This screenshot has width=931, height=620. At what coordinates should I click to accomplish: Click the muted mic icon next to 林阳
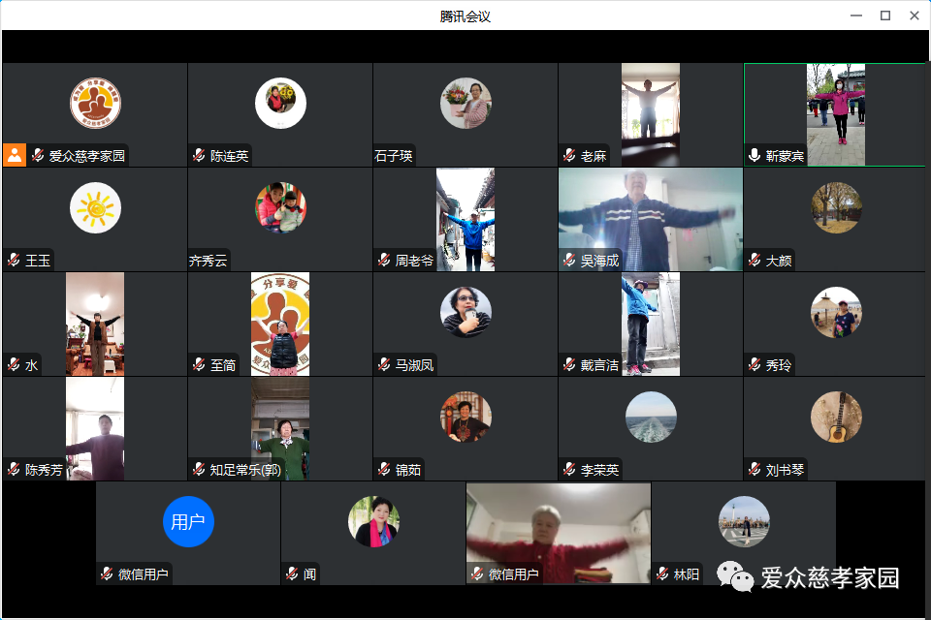pos(662,574)
